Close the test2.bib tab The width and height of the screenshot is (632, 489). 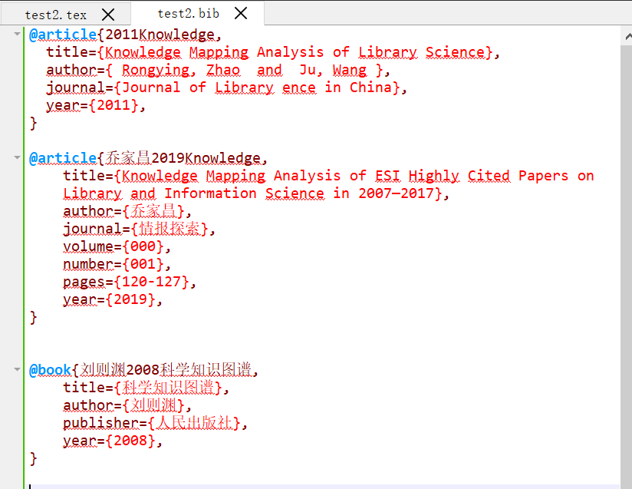[x=240, y=12]
